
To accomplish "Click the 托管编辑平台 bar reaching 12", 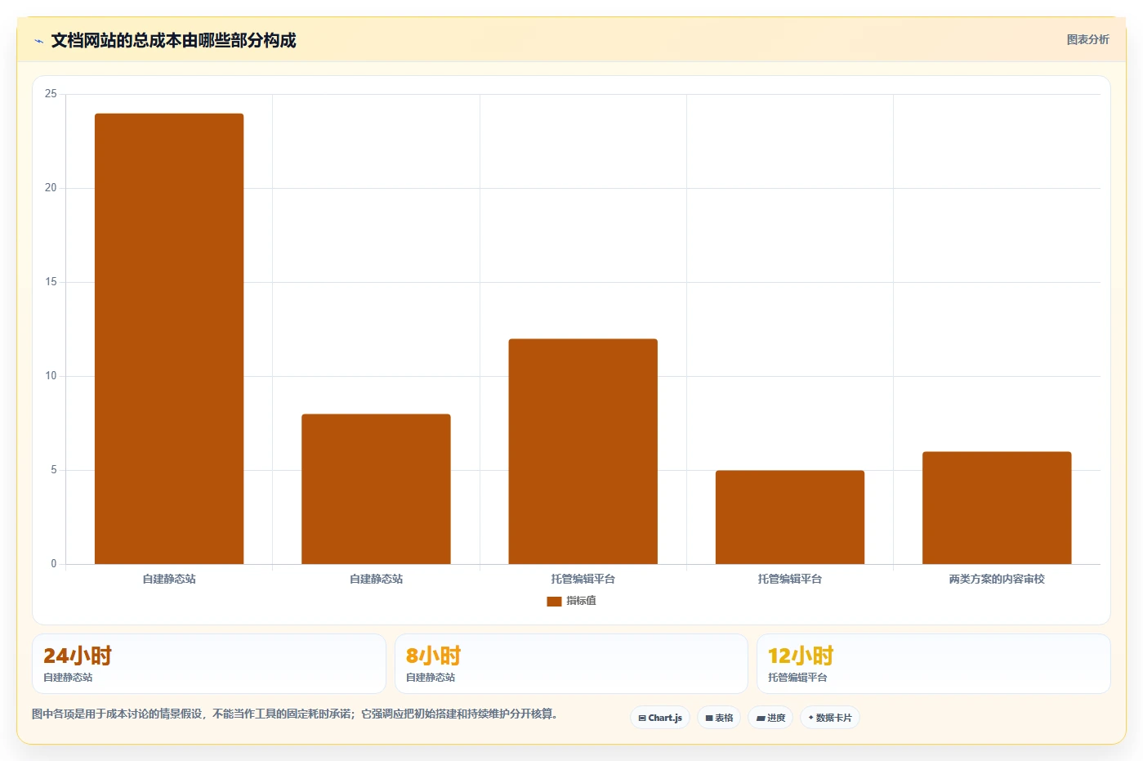I will [x=583, y=451].
